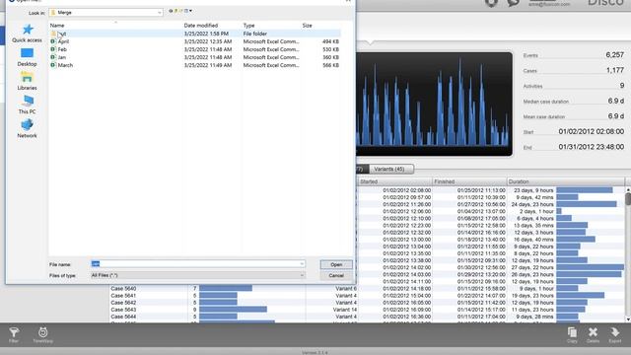631x355 pixels.
Task: Click the 01/22/2012 14:07:00 finished cell
Action: 481,296
